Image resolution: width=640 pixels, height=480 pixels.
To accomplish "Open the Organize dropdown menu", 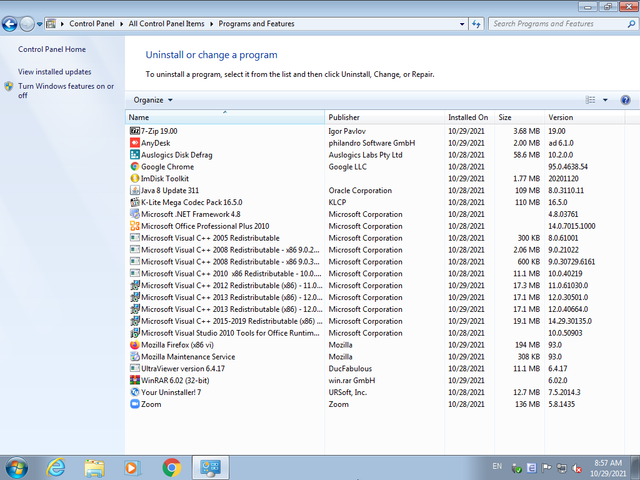I will point(153,100).
